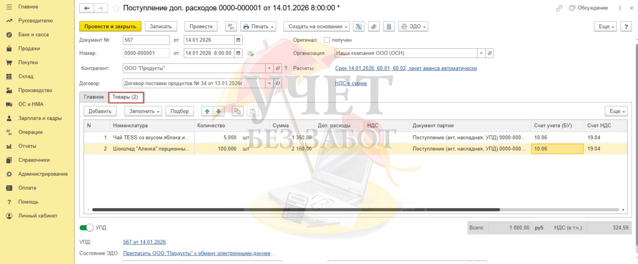Click the copy rows icon in table toolbar
This screenshot has width=638, height=264.
[237, 111]
